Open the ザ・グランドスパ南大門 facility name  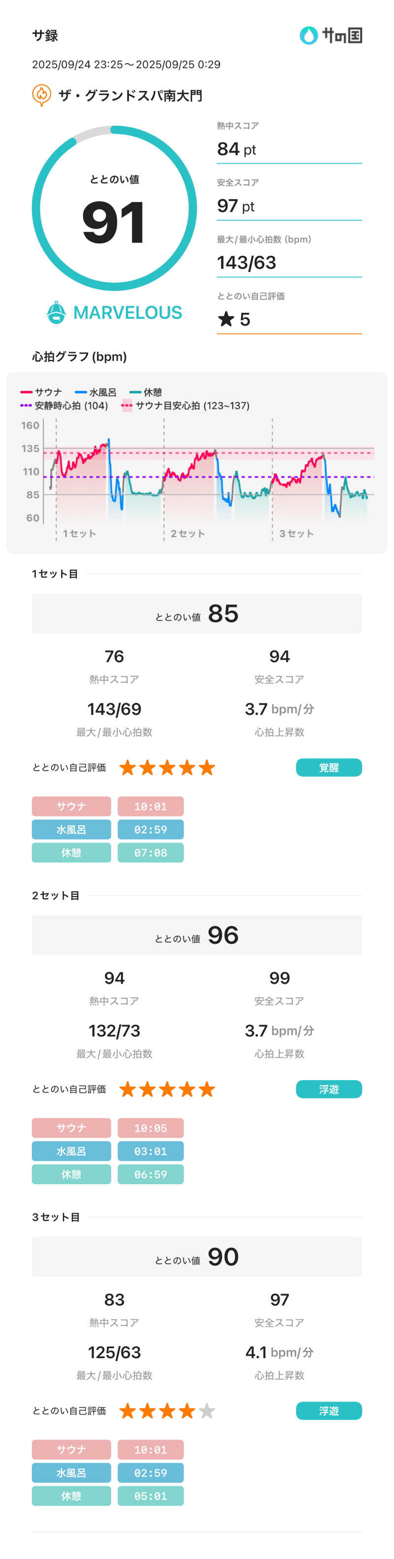(130, 96)
